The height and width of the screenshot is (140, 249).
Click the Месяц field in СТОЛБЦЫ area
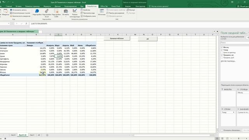[x=243, y=93]
